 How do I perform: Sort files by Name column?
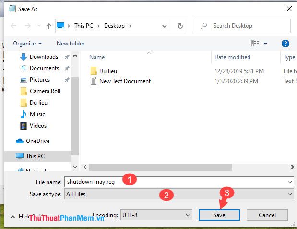pyautogui.click(x=97, y=57)
